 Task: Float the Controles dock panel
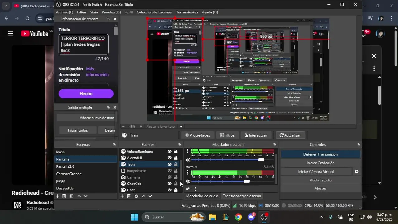tap(358, 145)
